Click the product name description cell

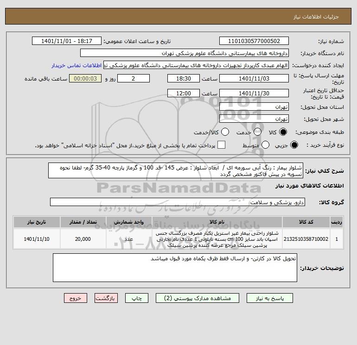point(217,239)
